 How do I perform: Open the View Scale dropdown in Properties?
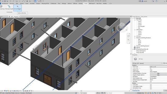[x=158, y=67]
